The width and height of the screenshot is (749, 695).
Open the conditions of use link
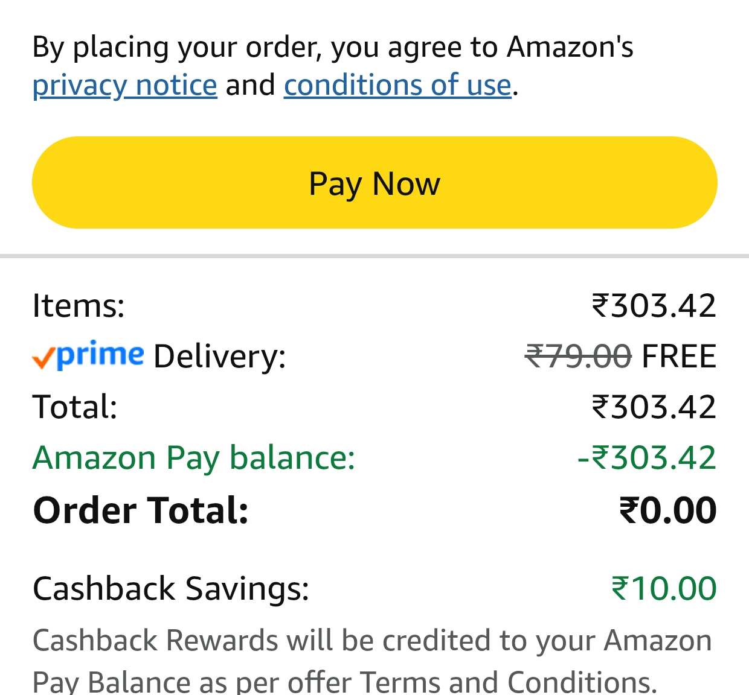pyautogui.click(x=397, y=85)
